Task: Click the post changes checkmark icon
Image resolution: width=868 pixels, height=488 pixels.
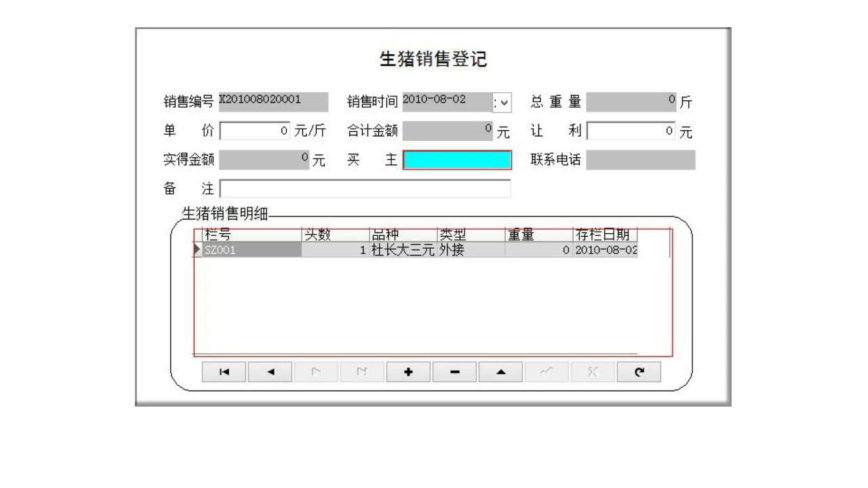Action: (547, 371)
